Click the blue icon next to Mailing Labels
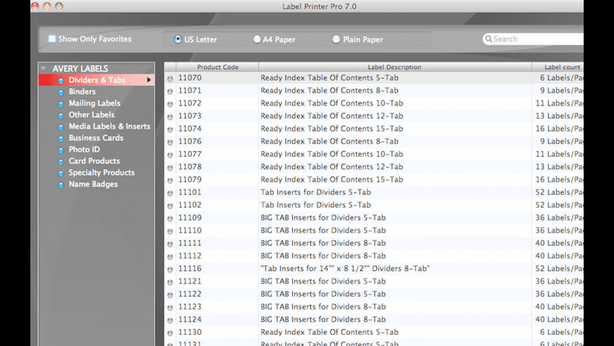The image size is (614, 346). click(61, 104)
